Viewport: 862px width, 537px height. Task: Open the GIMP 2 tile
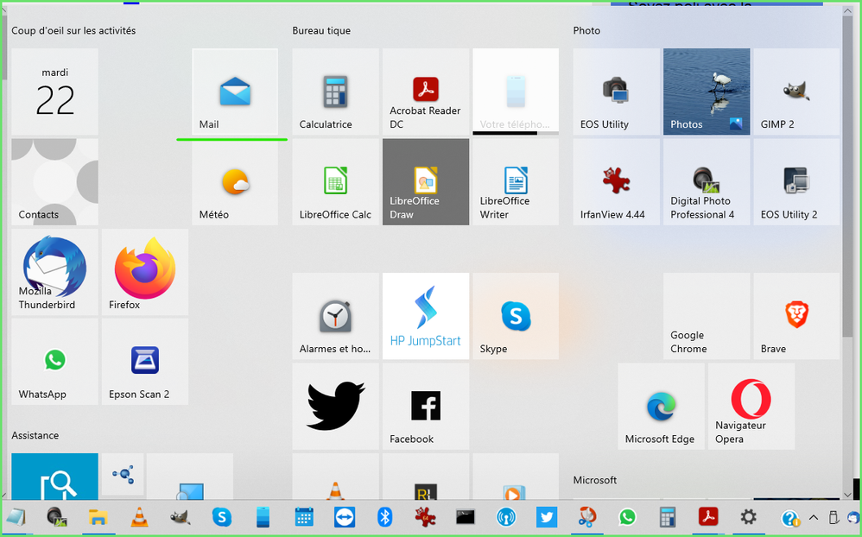(795, 92)
